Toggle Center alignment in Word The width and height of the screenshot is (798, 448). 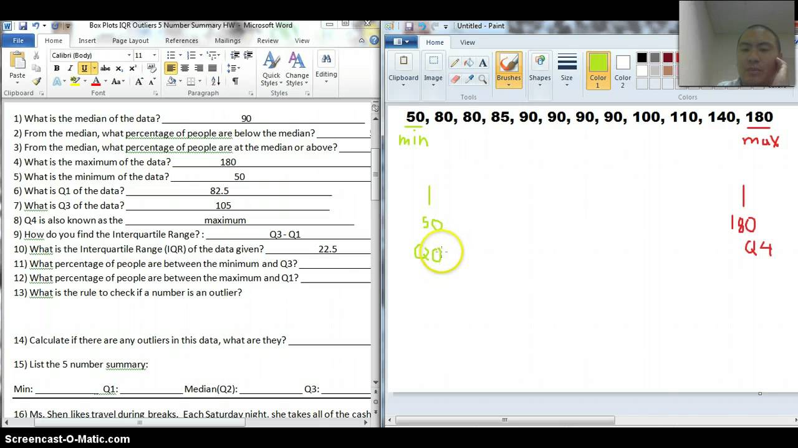[x=185, y=68]
